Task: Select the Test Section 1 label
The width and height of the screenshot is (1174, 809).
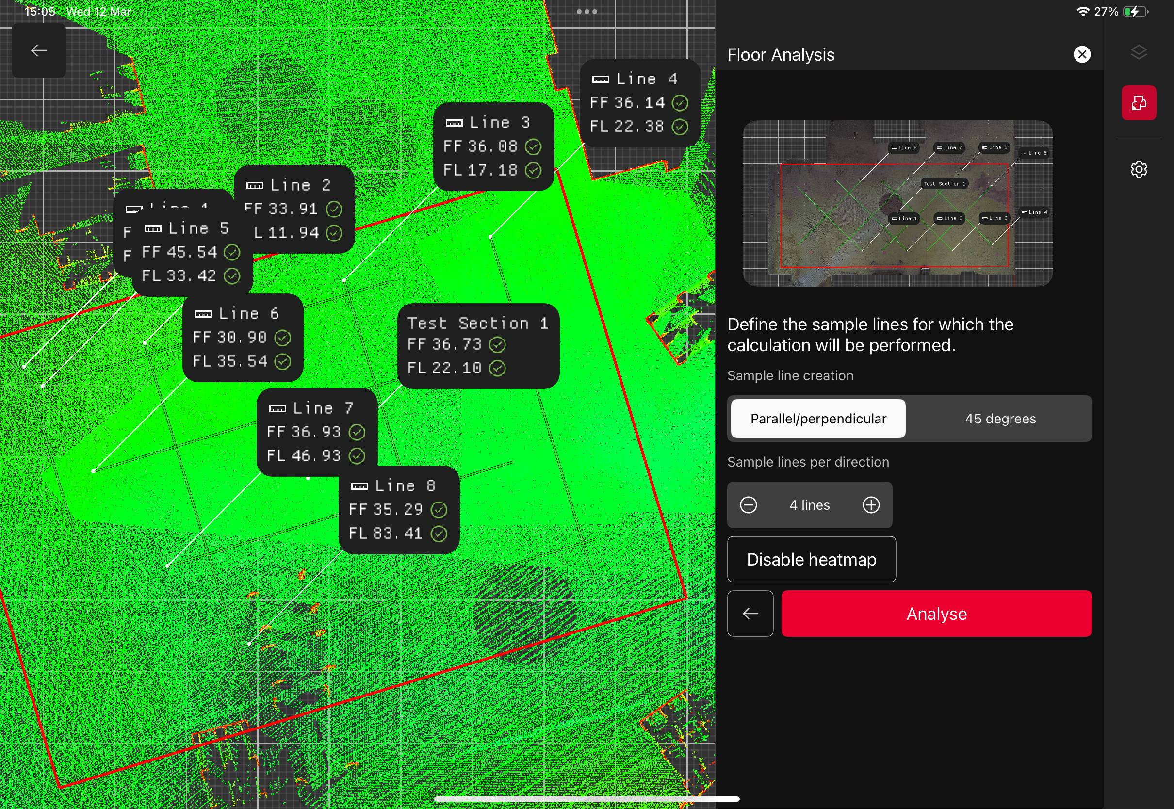Action: [478, 346]
